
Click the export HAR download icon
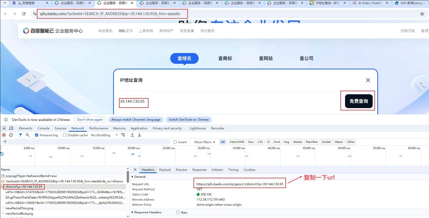[x=140, y=135]
